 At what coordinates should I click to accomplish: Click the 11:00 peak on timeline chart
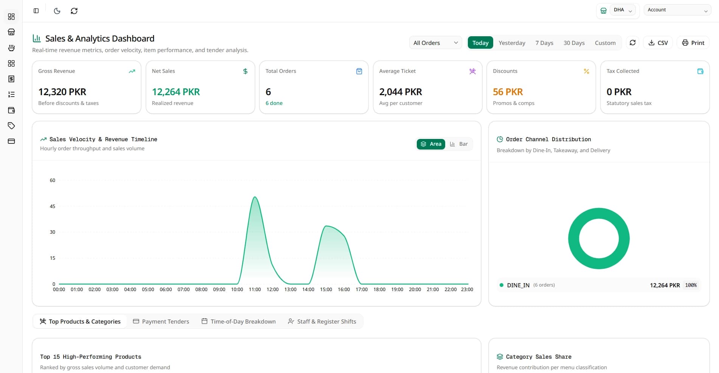click(255, 197)
